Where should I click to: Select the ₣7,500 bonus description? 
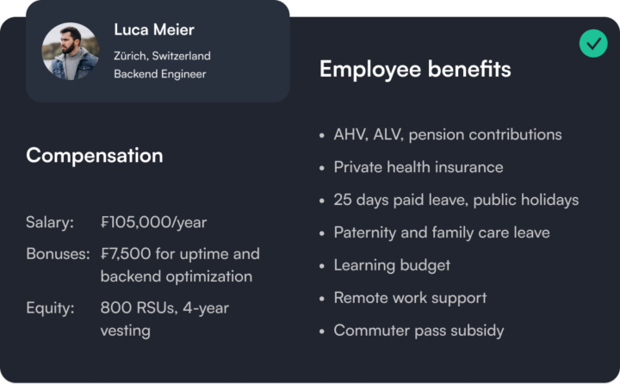pyautogui.click(x=180, y=265)
